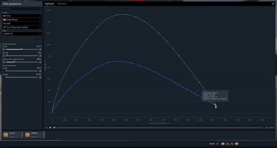Click the 'Shell parameters' panel title

click(12, 4)
